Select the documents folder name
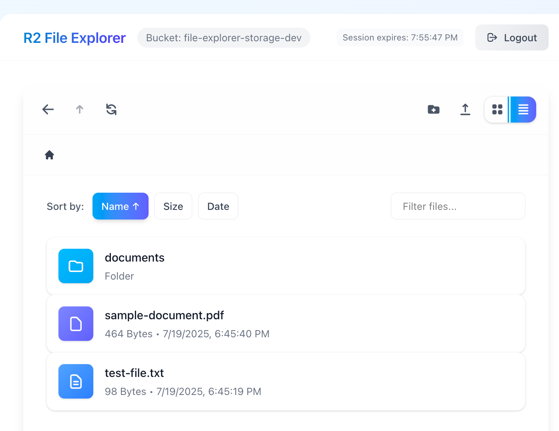The width and height of the screenshot is (559, 431). point(135,258)
